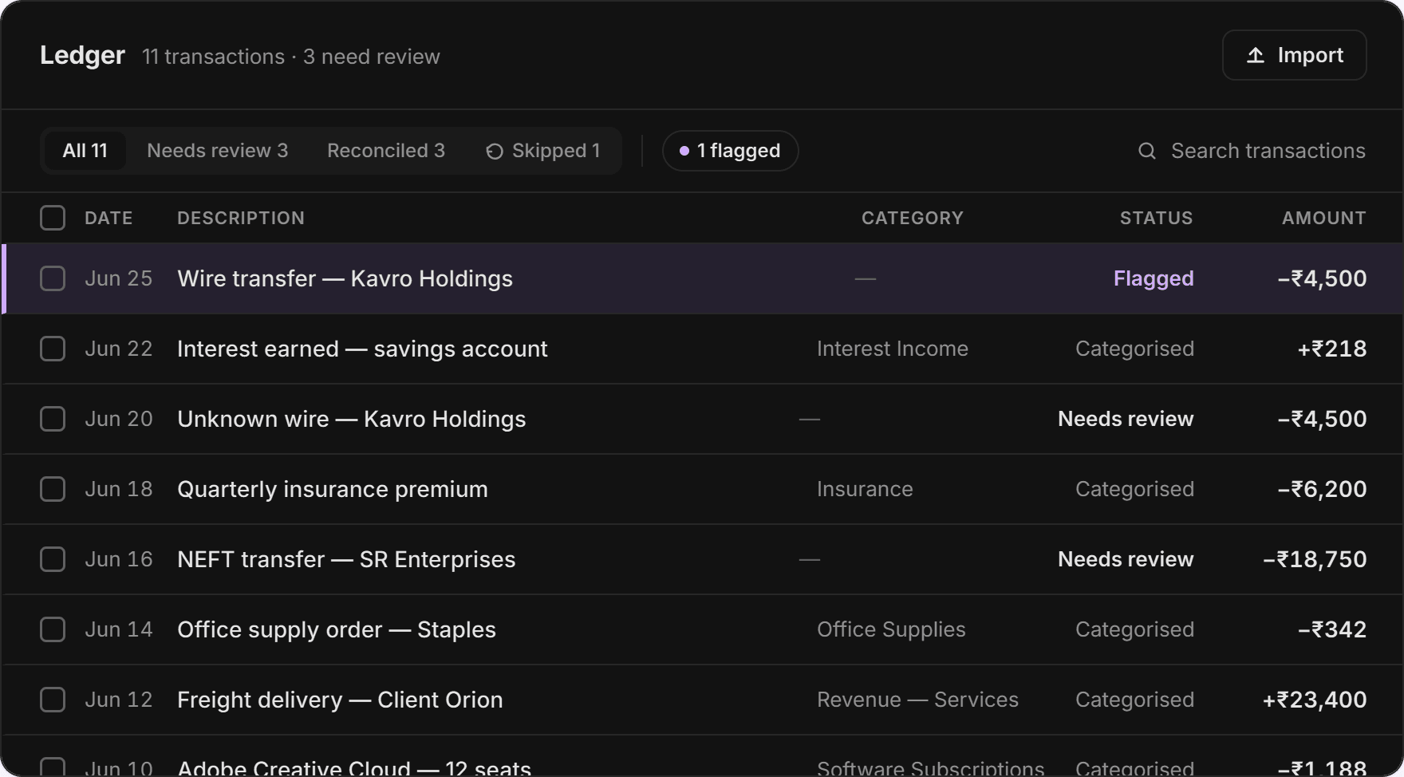This screenshot has width=1404, height=777.
Task: Click the +₹23,400 amount
Action: 1315,700
